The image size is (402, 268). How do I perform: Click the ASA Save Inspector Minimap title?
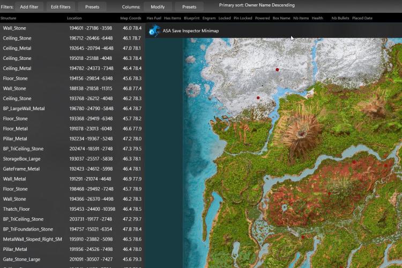click(191, 30)
